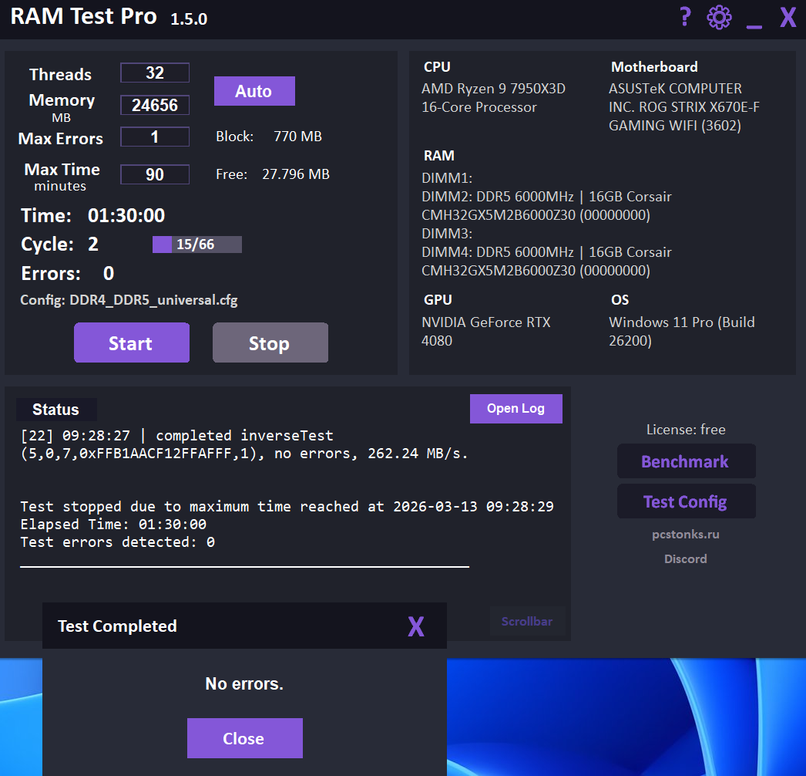Click the Stop test button
Image resolution: width=806 pixels, height=776 pixels.
270,342
